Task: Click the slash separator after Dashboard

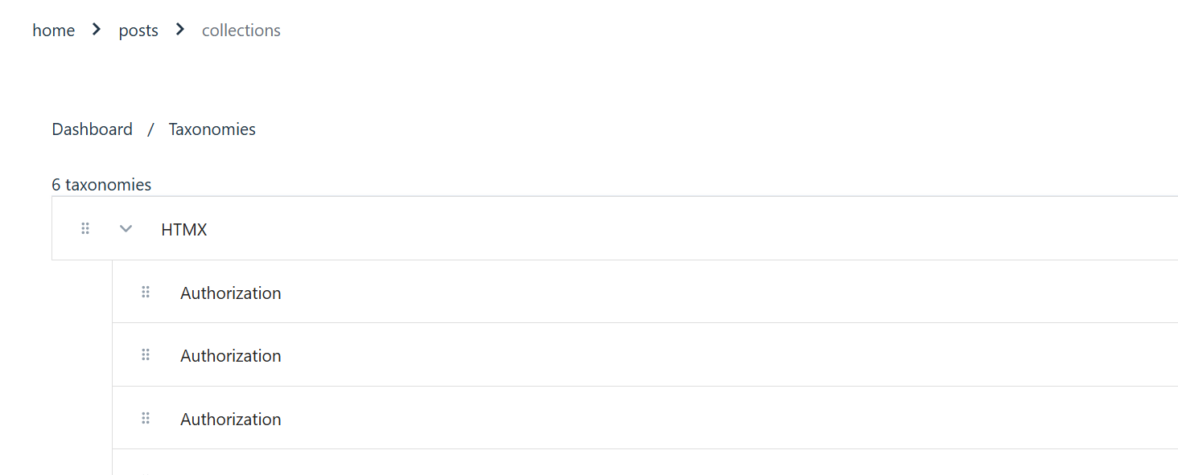Action: pos(150,129)
